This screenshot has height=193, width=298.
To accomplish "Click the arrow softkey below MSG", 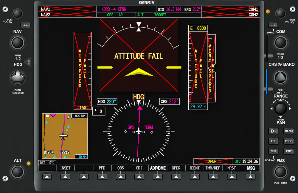I will 251,177.
